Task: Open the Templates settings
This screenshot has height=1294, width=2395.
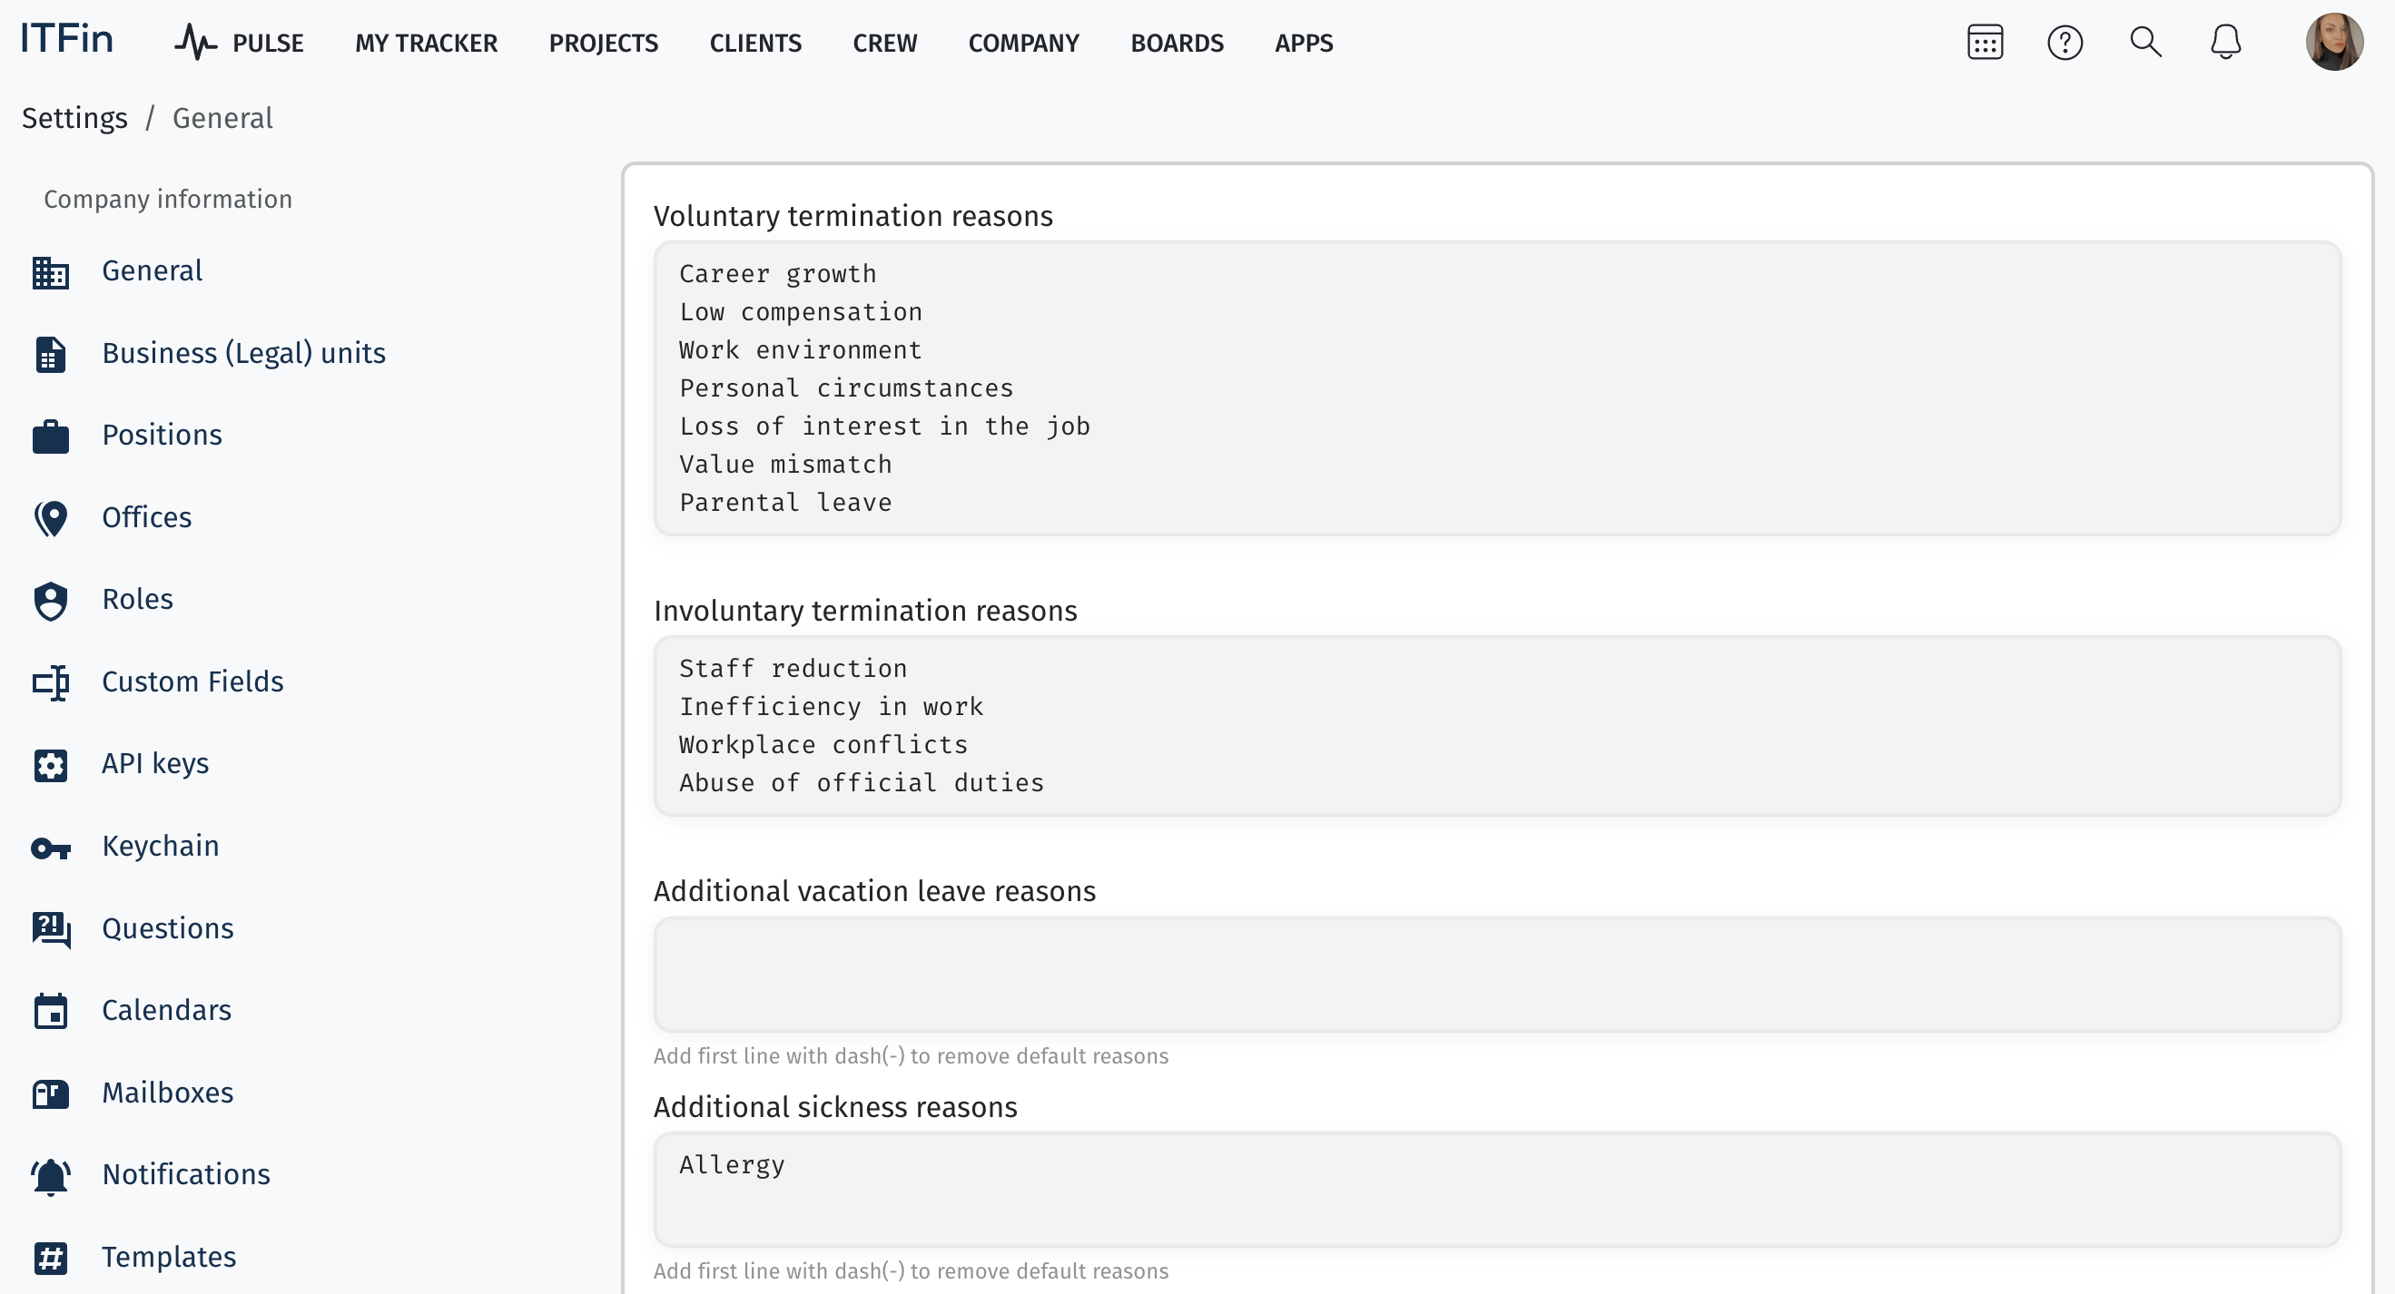Action: (x=169, y=1257)
